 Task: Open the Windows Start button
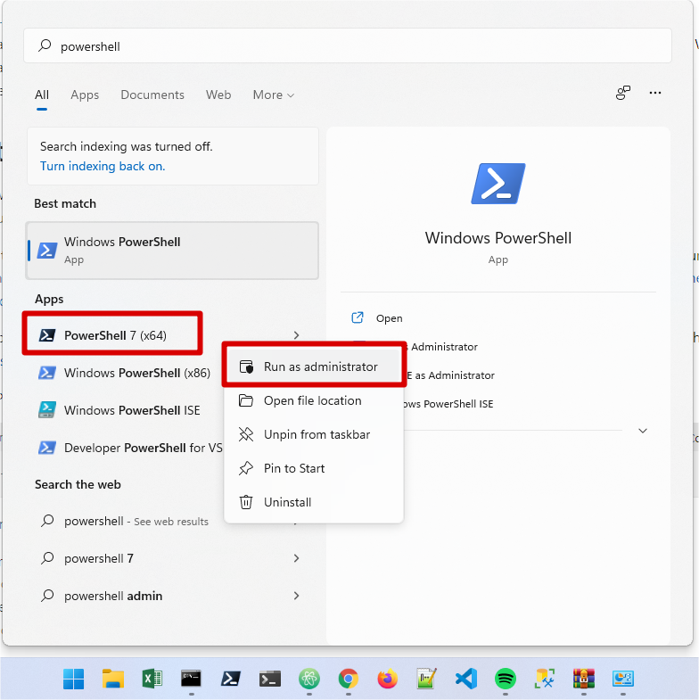pyautogui.click(x=74, y=679)
